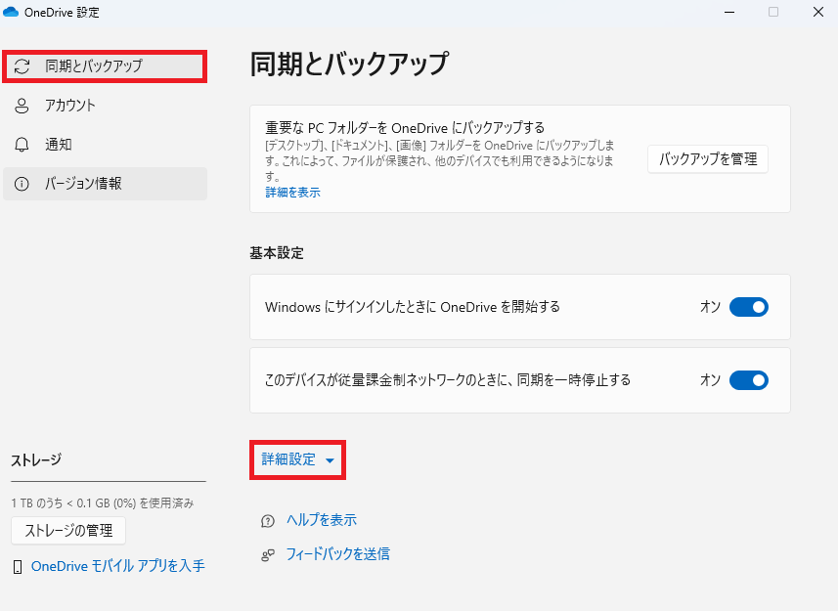Open the OneDrive モバイル アプリを入手 link
The image size is (838, 611).
[x=117, y=566]
